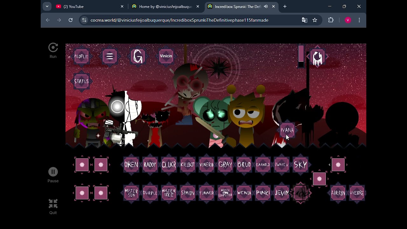Viewport: 407px width, 229px height.
Task: Open a new browser tab
Action: click(285, 6)
